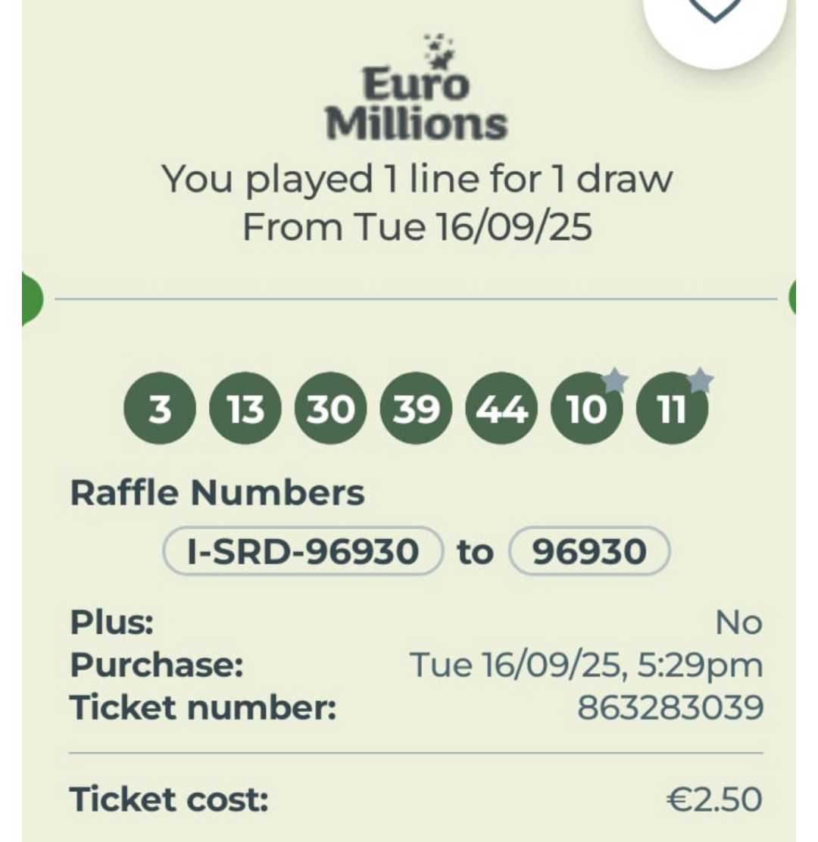Click the star above ball 11
Image resolution: width=818 pixels, height=842 pixels.
coord(701,379)
